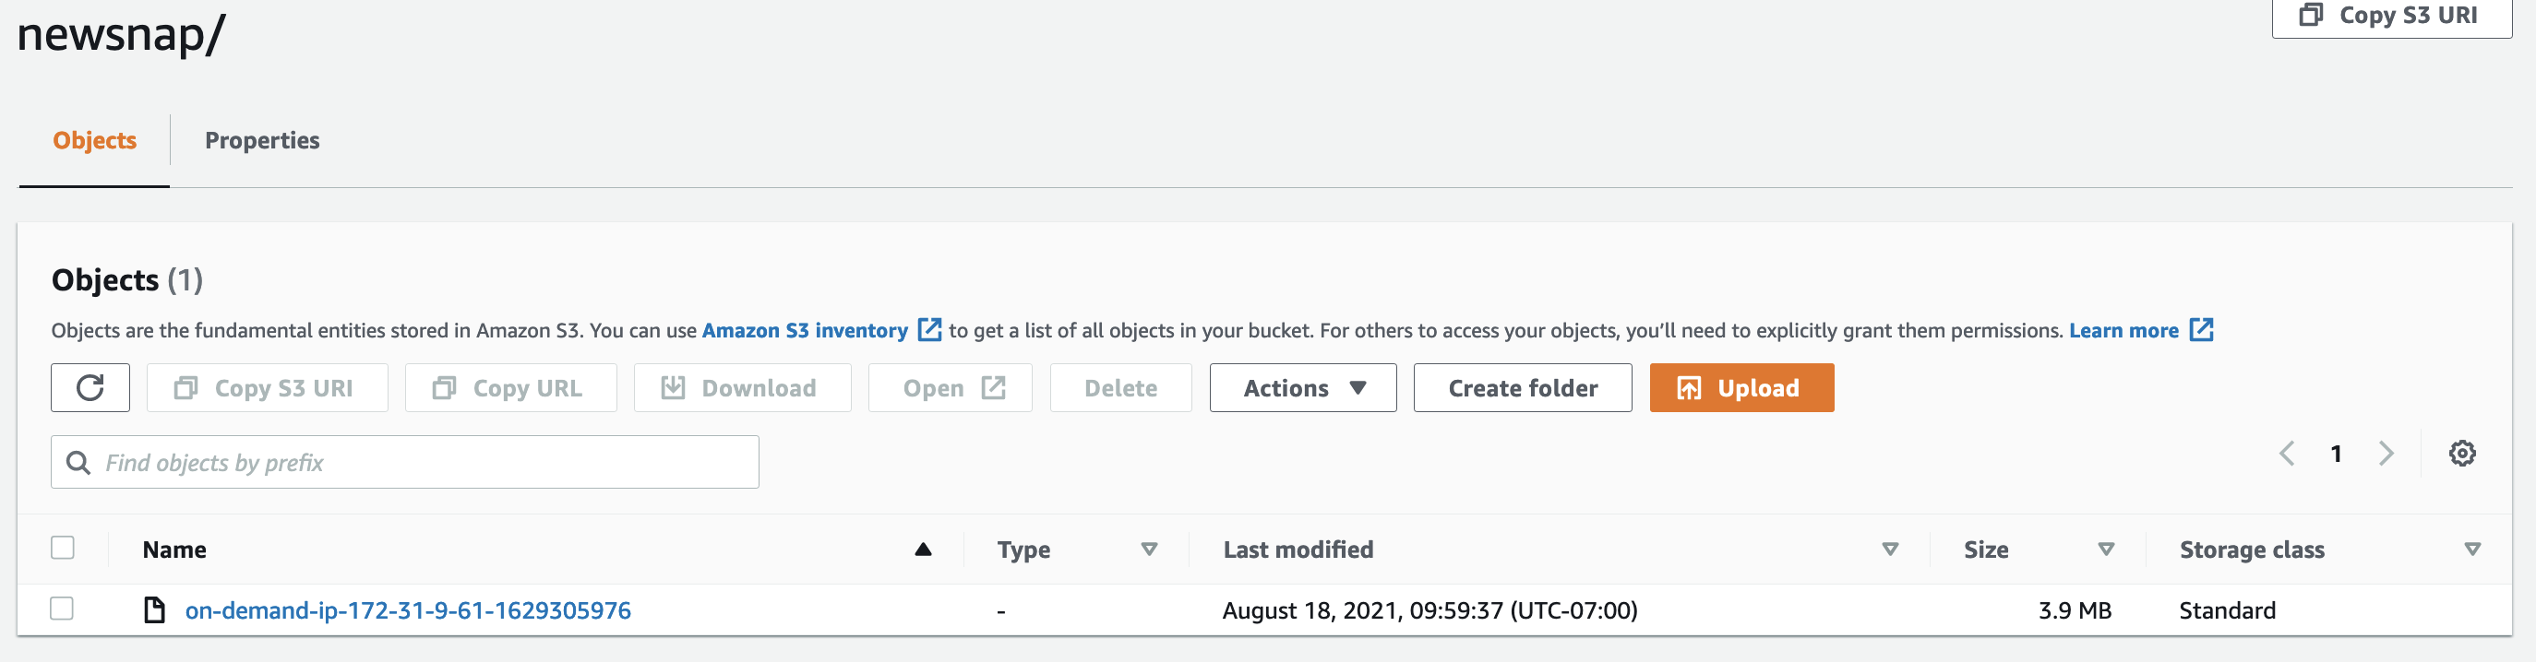2536x662 pixels.
Task: Go to next page with right arrow
Action: pos(2386,453)
